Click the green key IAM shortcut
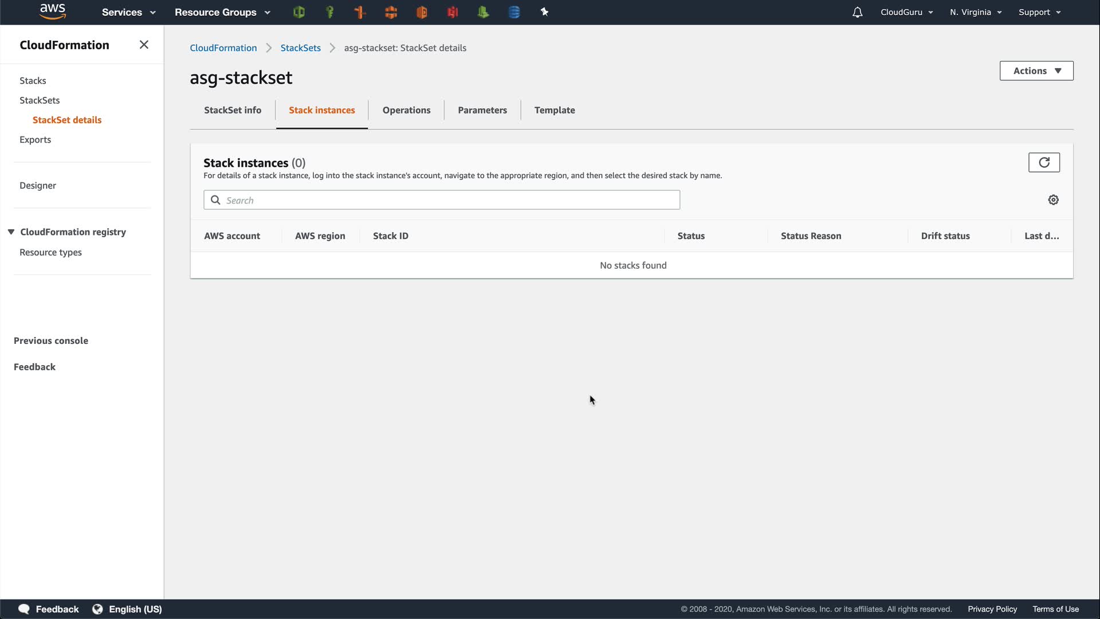Image resolution: width=1100 pixels, height=619 pixels. pyautogui.click(x=329, y=12)
